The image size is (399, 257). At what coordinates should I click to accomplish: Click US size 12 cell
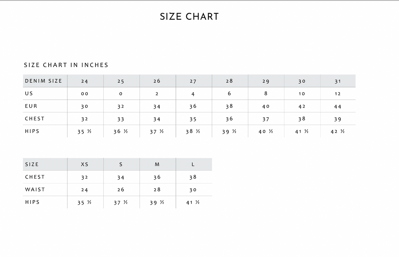[337, 94]
